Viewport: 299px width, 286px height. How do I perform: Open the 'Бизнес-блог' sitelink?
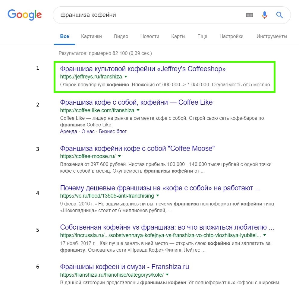pos(112,131)
